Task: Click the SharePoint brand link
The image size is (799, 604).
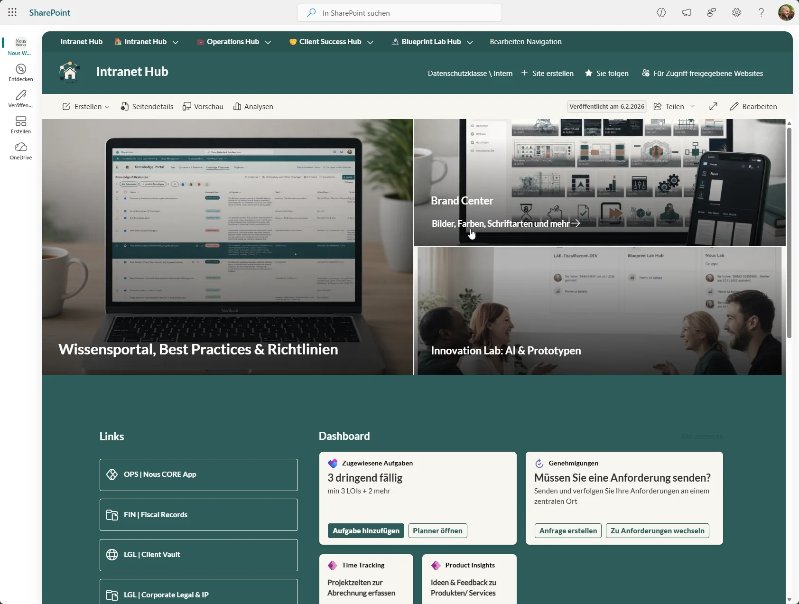Action: pos(50,13)
